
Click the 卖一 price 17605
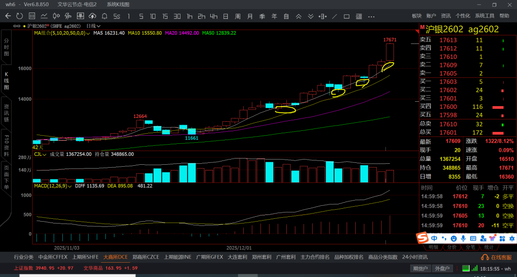coord(448,74)
